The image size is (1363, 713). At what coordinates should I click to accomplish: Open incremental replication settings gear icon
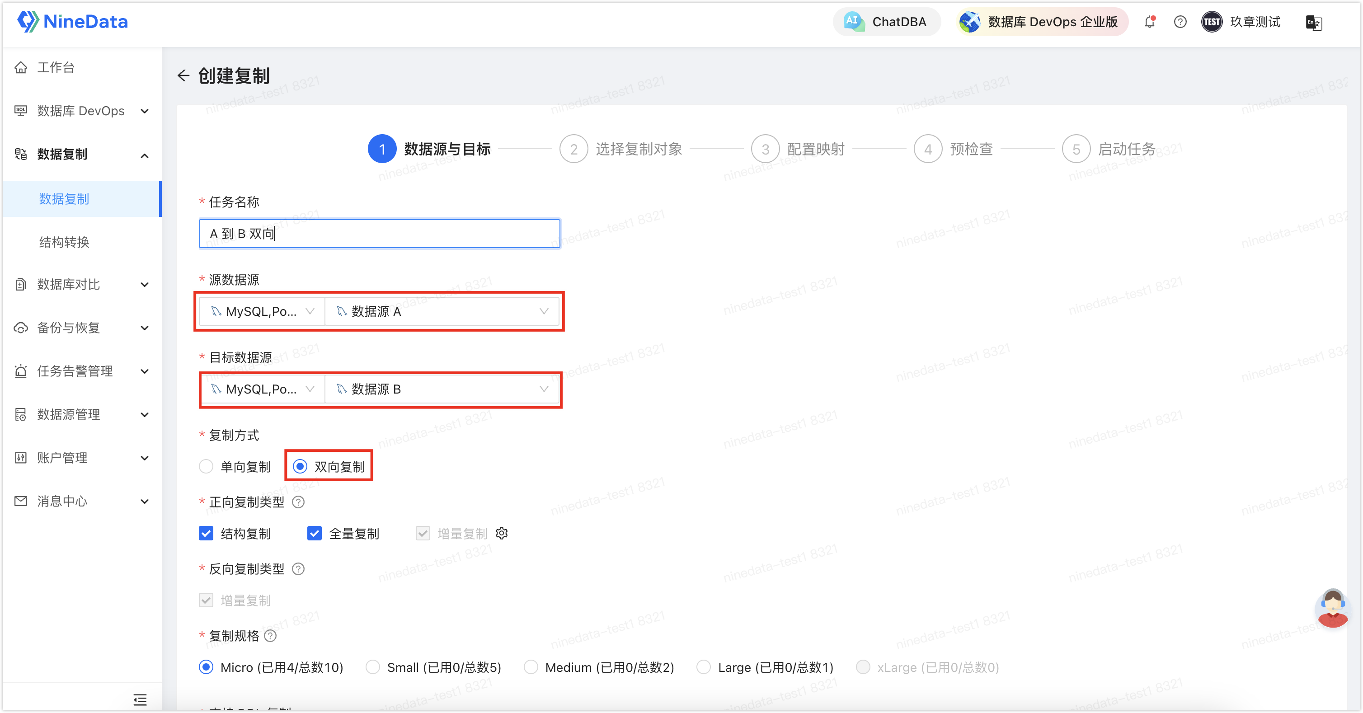502,533
